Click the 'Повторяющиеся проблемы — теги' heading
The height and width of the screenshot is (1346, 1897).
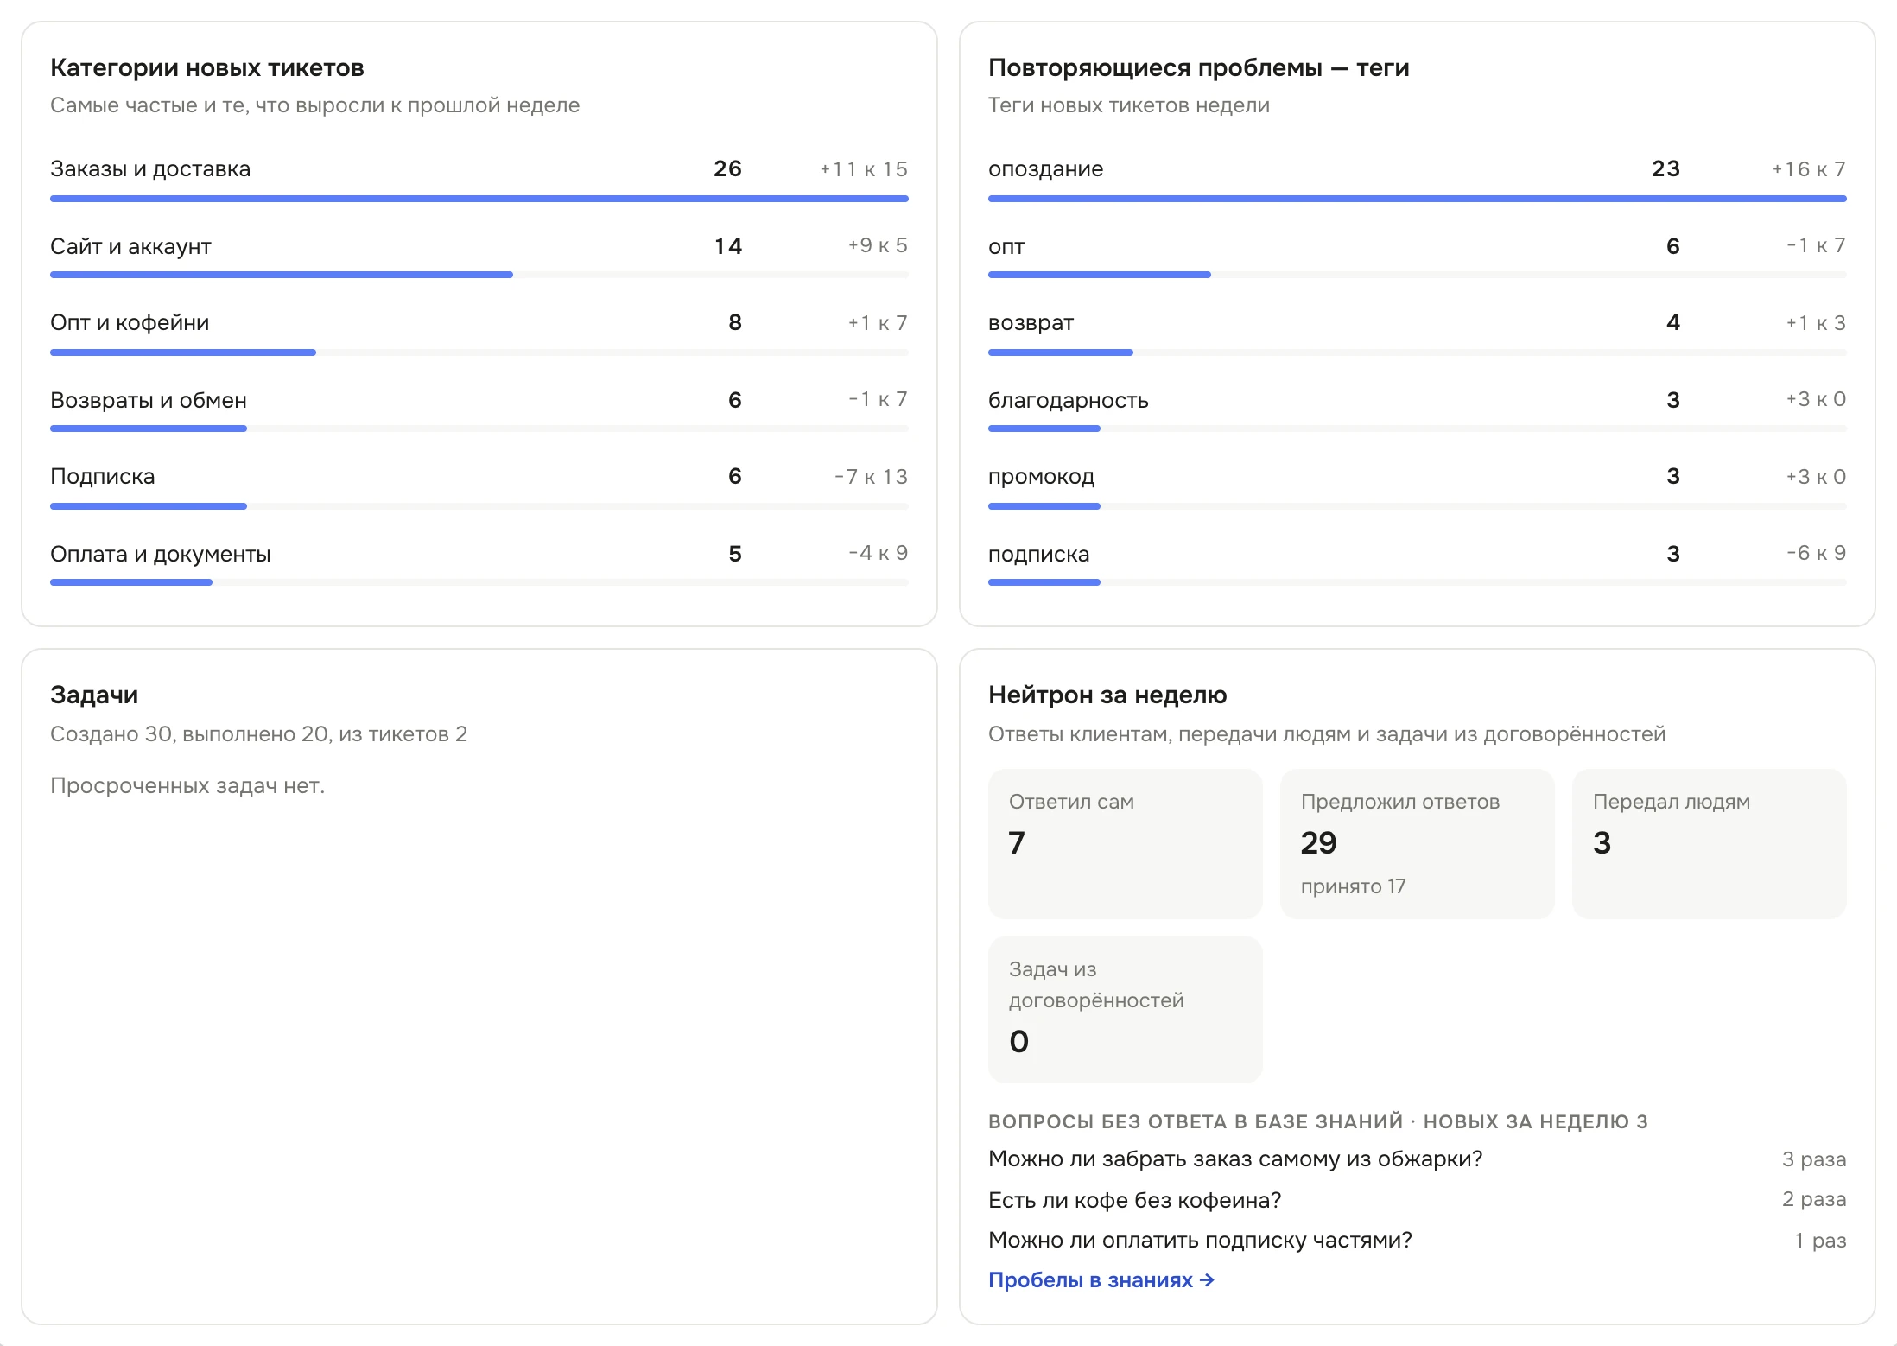tap(1199, 67)
